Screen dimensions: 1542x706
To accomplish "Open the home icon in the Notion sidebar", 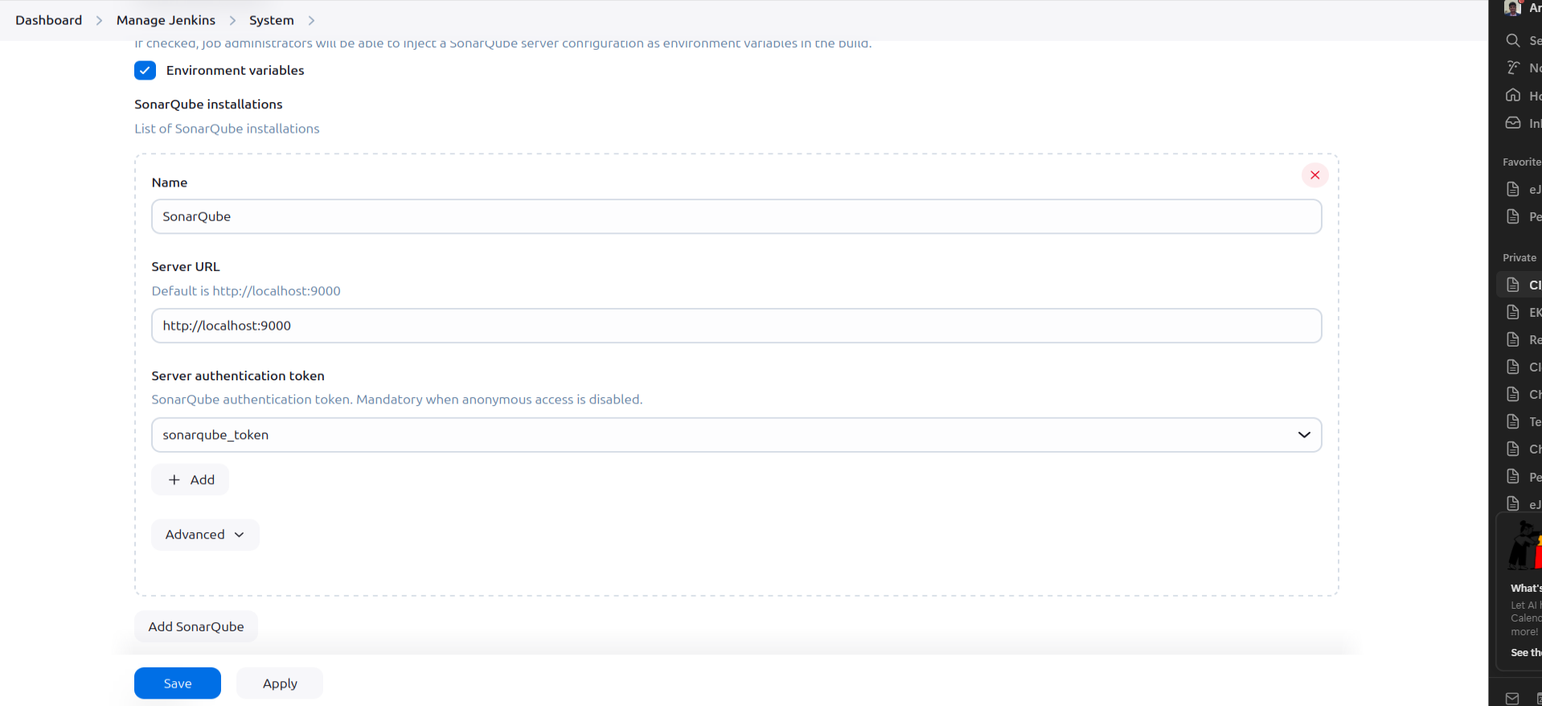I will click(x=1513, y=95).
